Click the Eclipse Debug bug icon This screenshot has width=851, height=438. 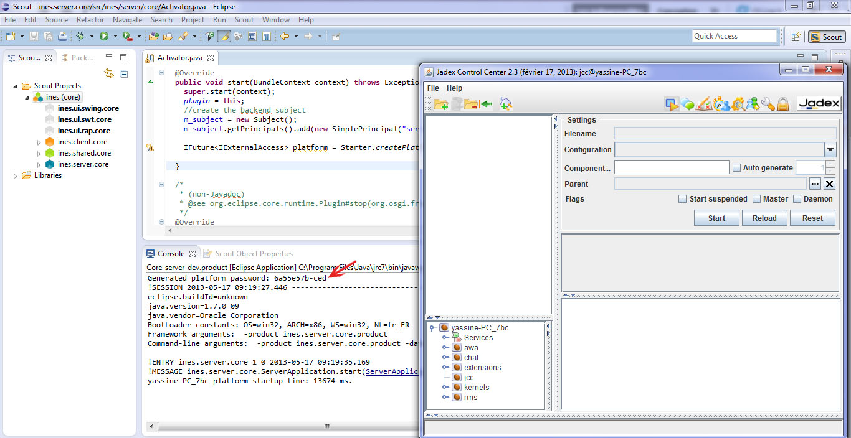pos(80,37)
